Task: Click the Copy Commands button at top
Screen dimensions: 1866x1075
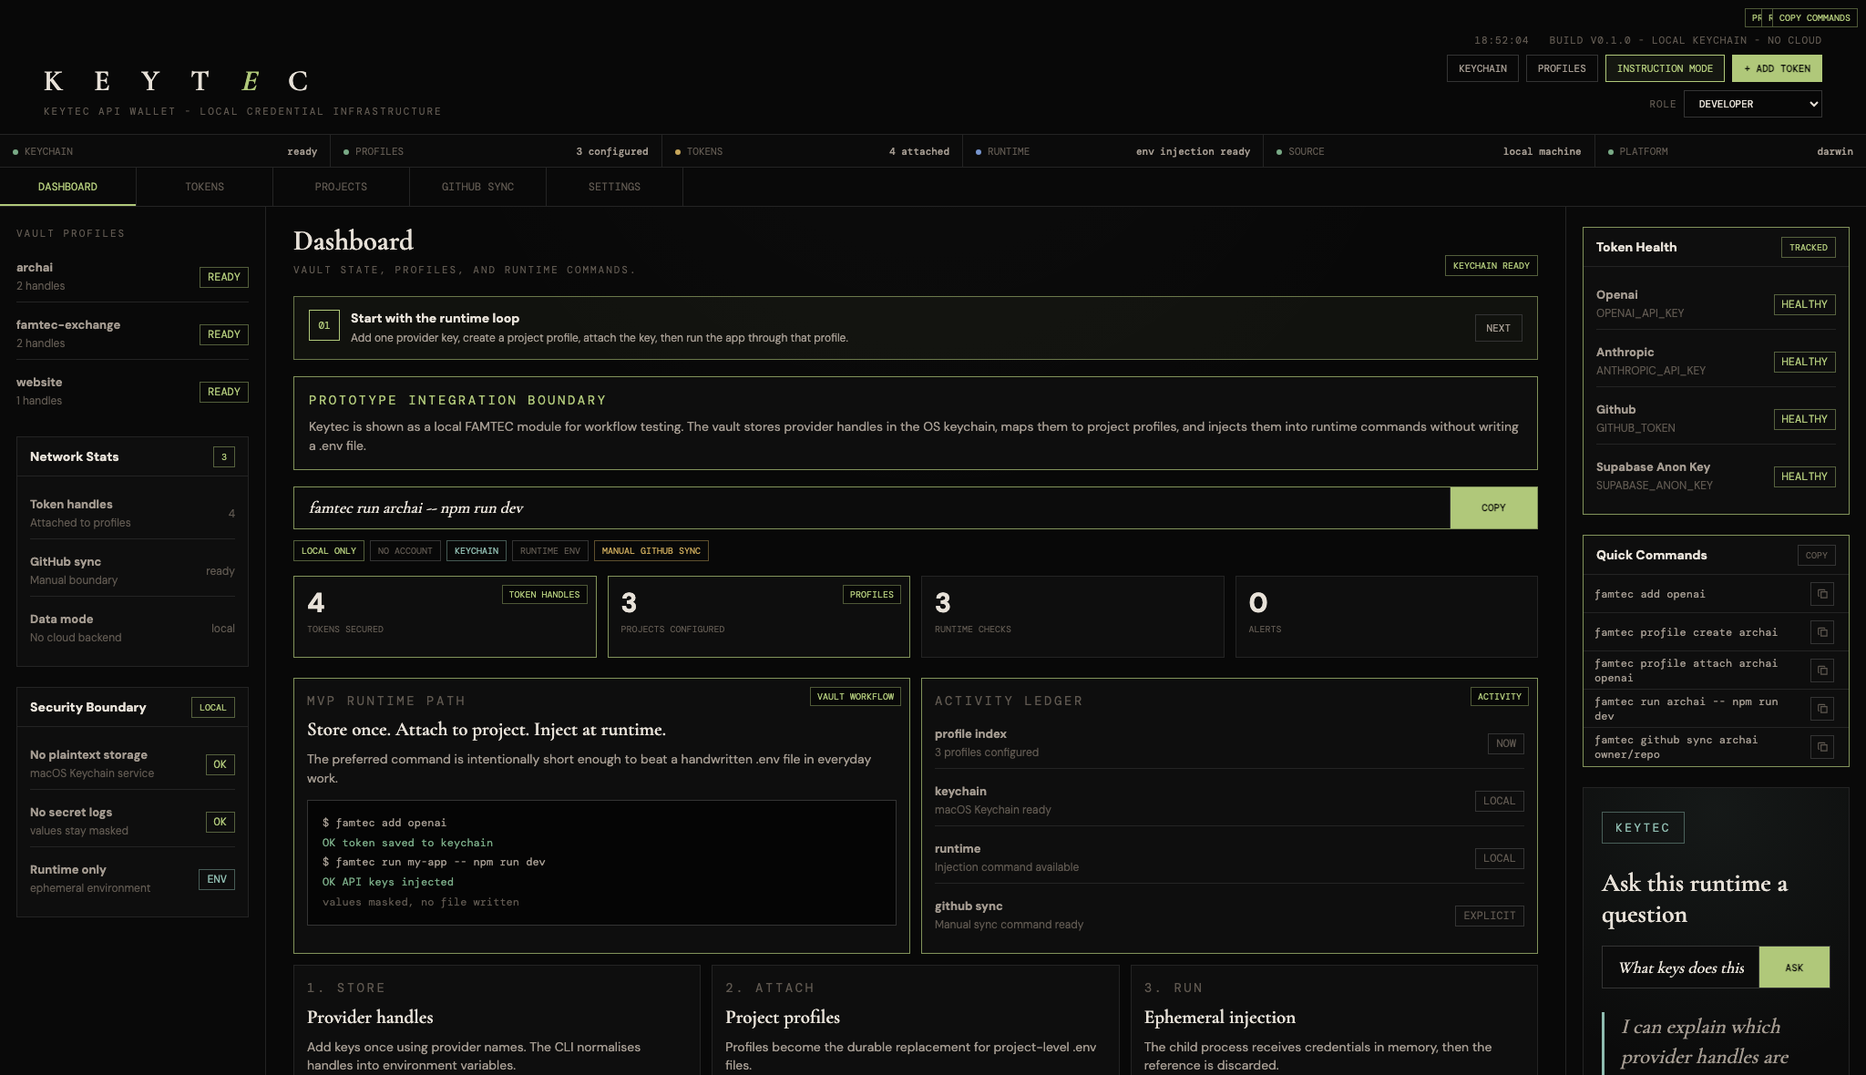Action: (x=1814, y=17)
